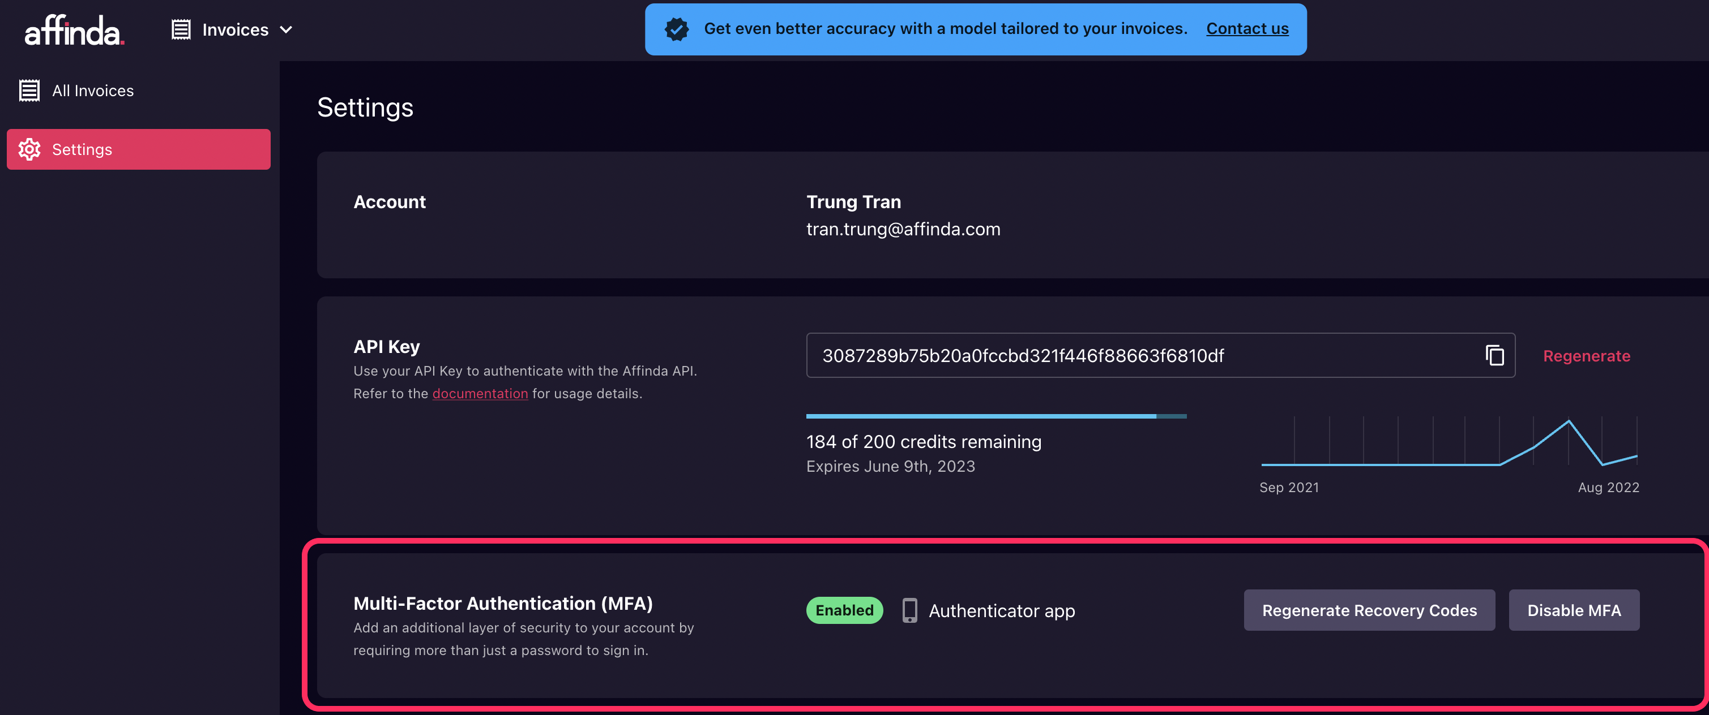Image resolution: width=1709 pixels, height=715 pixels.
Task: Click the phone icon beside Authenticator app
Action: 909,610
